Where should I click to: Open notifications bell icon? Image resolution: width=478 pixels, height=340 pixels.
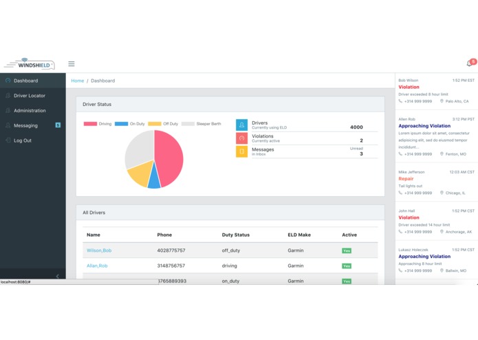coord(470,63)
